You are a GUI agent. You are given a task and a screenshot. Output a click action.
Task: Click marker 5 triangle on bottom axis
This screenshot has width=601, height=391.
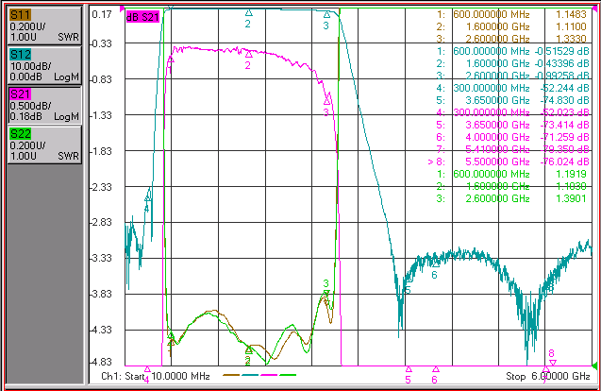[x=409, y=369]
